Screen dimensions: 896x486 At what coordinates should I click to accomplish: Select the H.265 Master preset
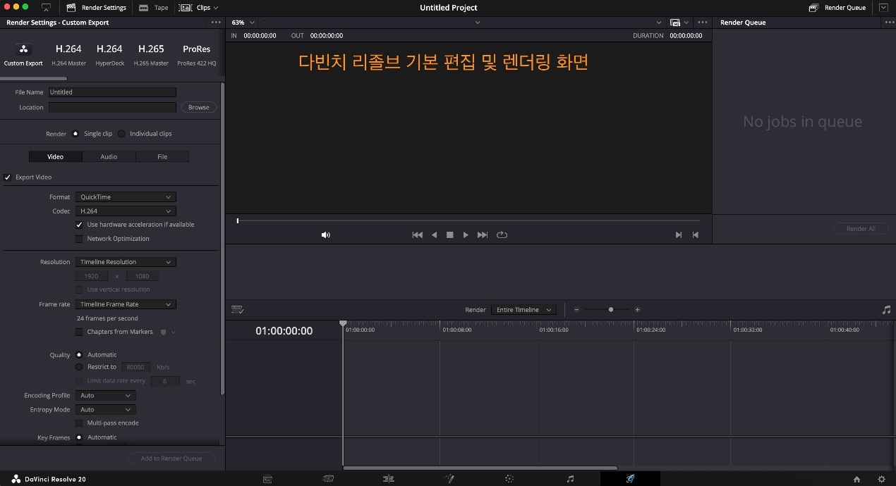[151, 55]
